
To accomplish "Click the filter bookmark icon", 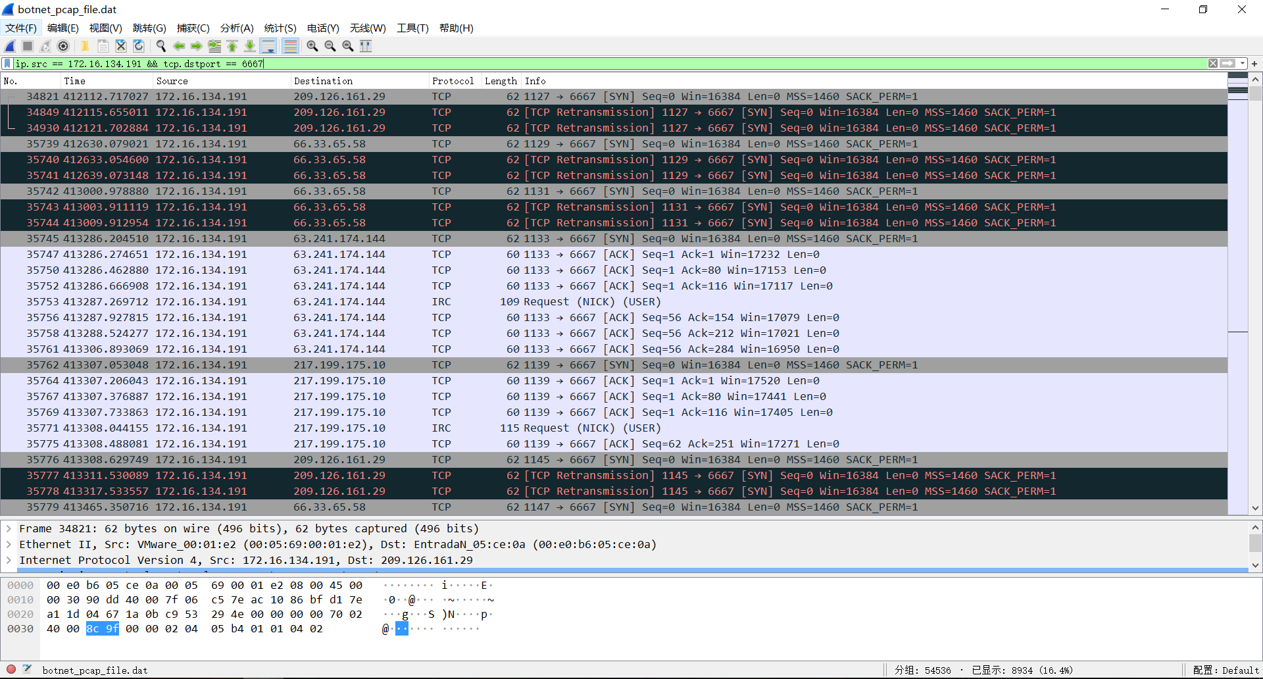I will 7,64.
